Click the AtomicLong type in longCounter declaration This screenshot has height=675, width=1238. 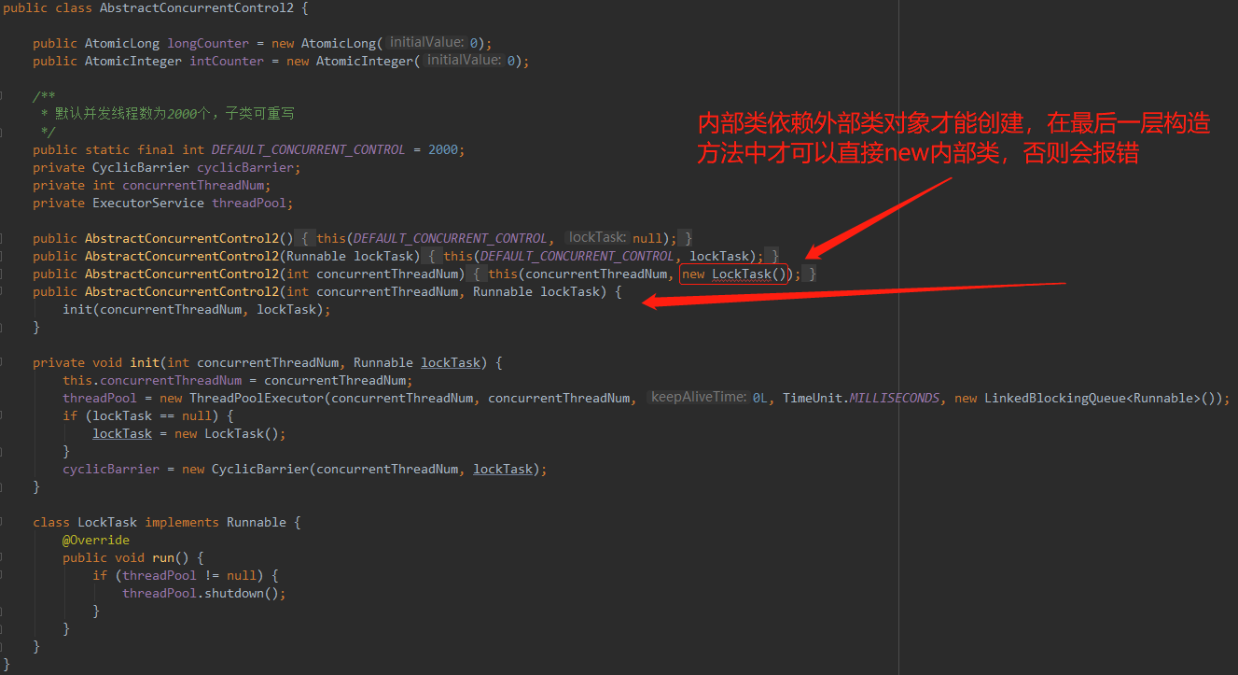tap(122, 43)
